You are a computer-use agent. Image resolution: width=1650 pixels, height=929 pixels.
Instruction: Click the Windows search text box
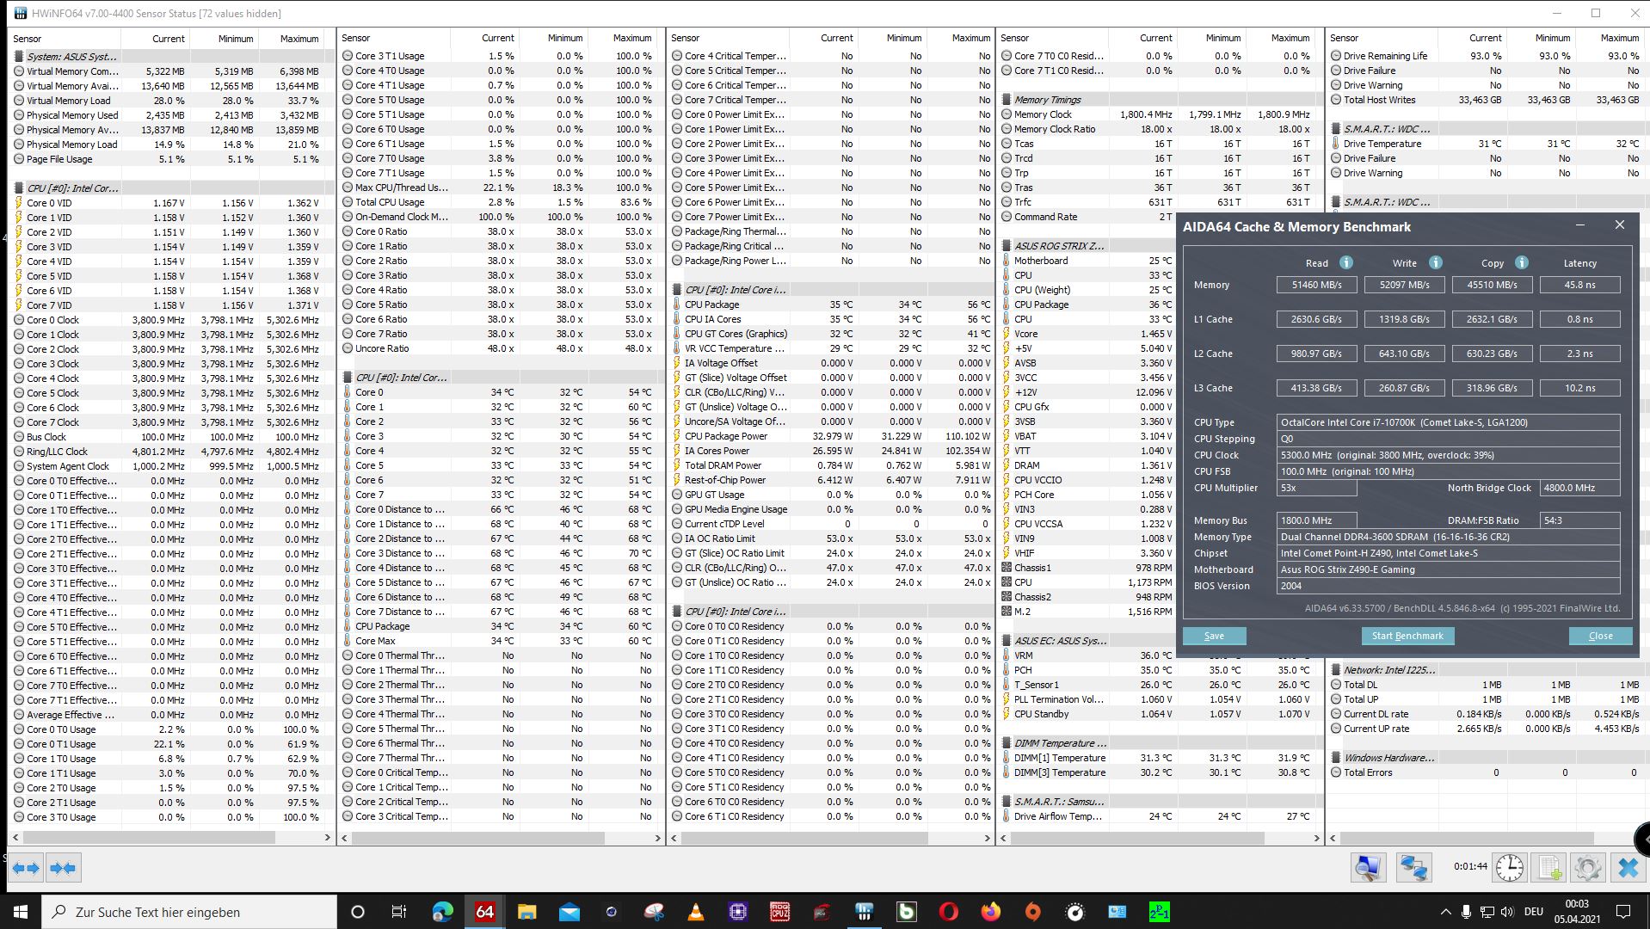[189, 912]
